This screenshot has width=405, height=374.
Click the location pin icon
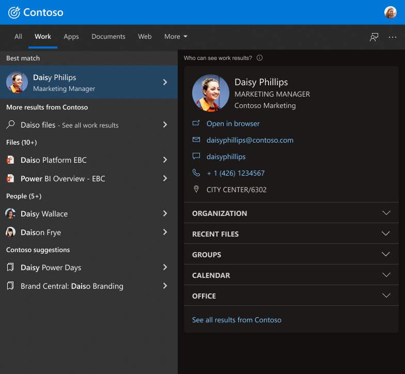tap(196, 189)
